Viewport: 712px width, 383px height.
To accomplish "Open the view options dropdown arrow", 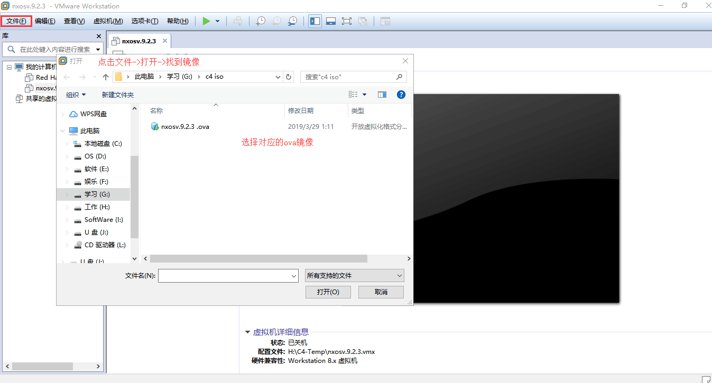I will point(365,95).
